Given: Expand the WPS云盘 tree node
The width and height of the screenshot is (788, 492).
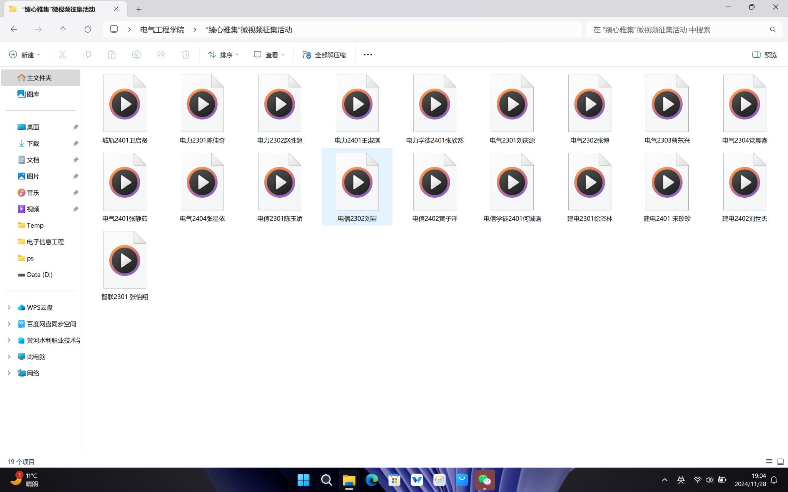Looking at the screenshot, I should pyautogui.click(x=9, y=307).
